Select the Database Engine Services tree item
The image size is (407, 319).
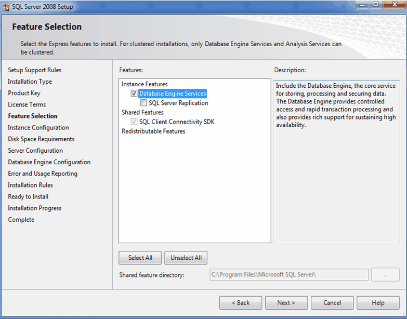click(173, 94)
